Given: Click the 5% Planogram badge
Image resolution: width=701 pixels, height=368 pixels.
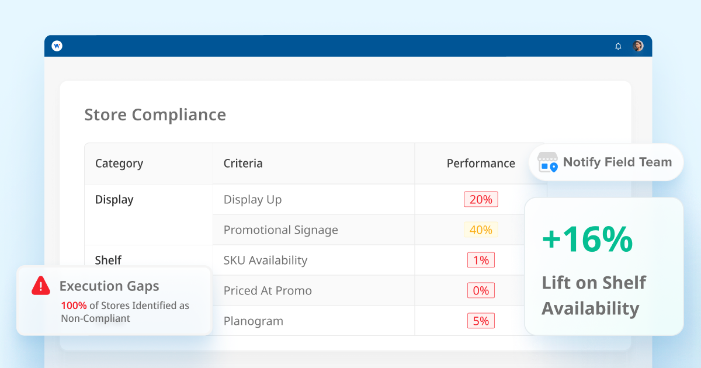Looking at the screenshot, I should tap(481, 321).
